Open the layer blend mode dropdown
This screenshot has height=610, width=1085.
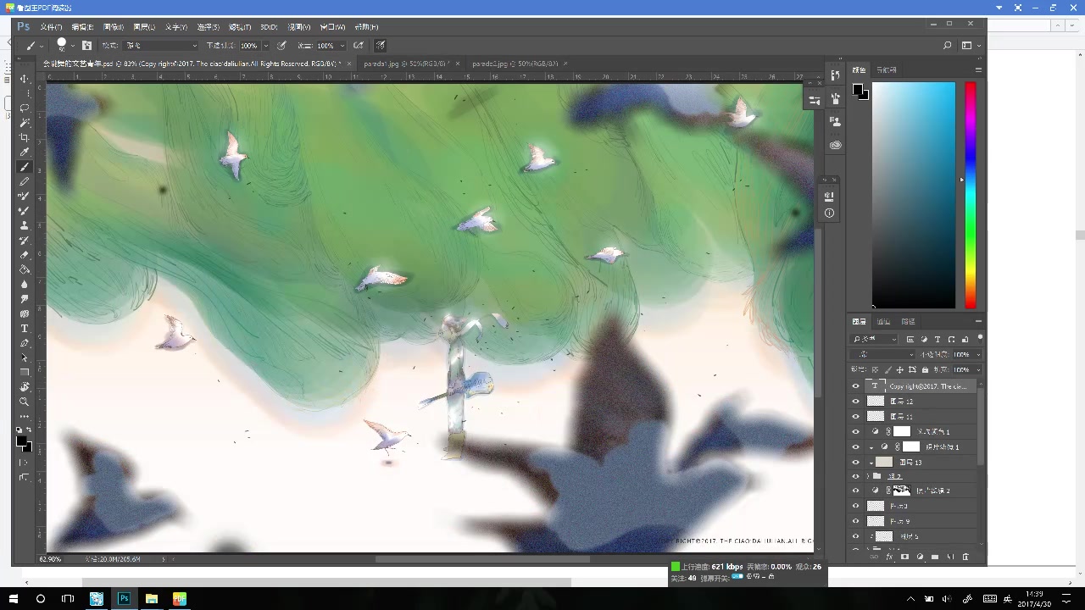point(882,354)
